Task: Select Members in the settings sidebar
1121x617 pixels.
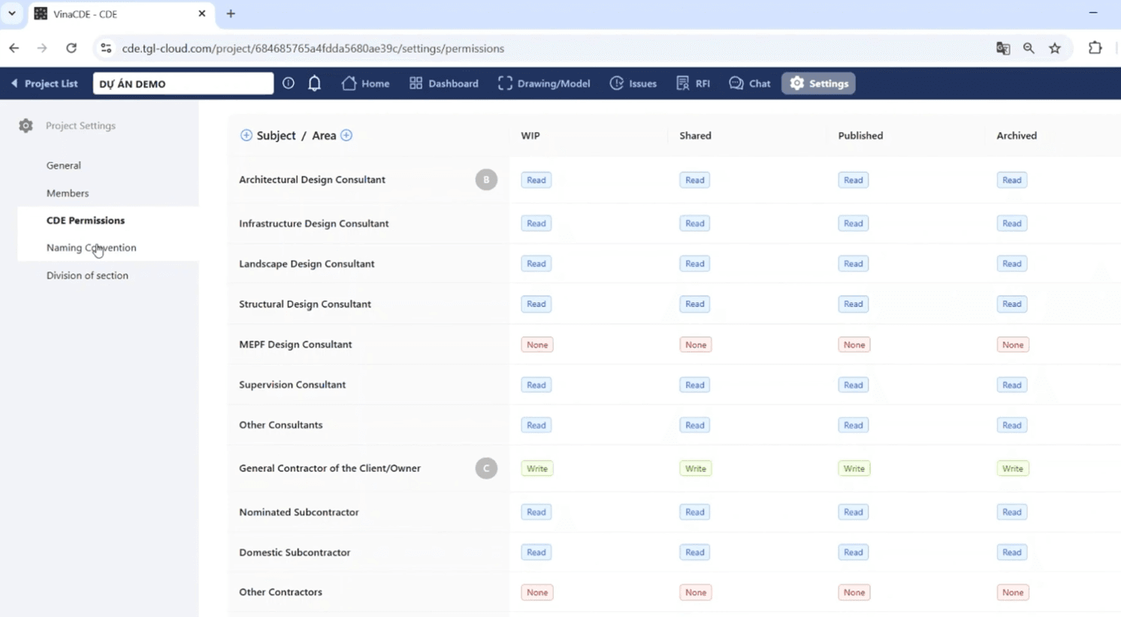Action: [x=68, y=193]
